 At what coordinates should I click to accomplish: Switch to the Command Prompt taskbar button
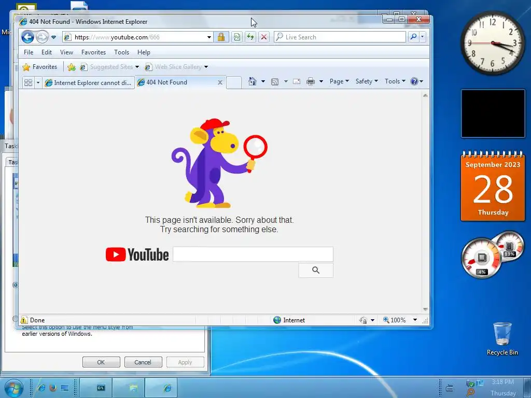click(96, 388)
